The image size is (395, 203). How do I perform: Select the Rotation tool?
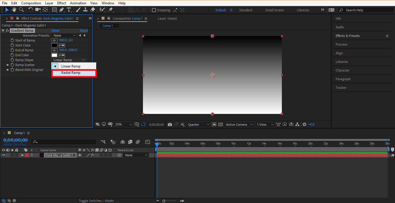click(x=30, y=10)
